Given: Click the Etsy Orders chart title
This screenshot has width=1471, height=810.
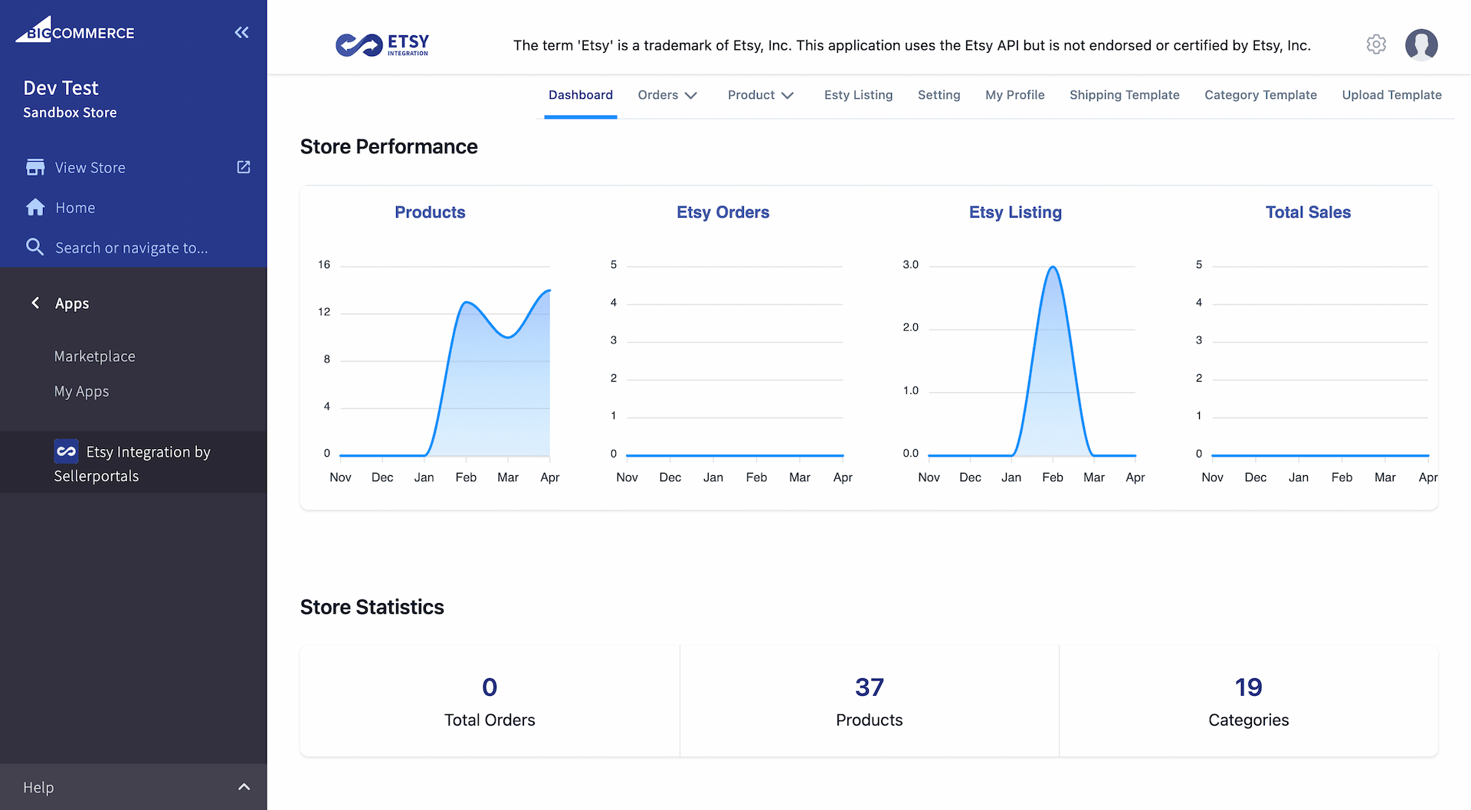Looking at the screenshot, I should point(722,212).
